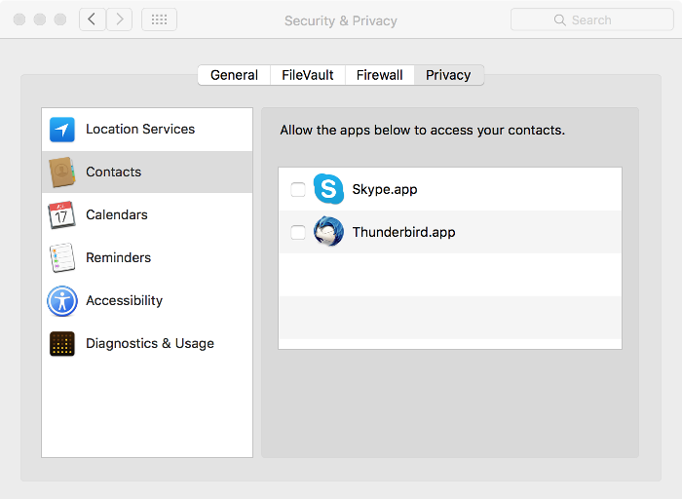Click the Location Services arrow icon
The width and height of the screenshot is (682, 499).
(61, 130)
